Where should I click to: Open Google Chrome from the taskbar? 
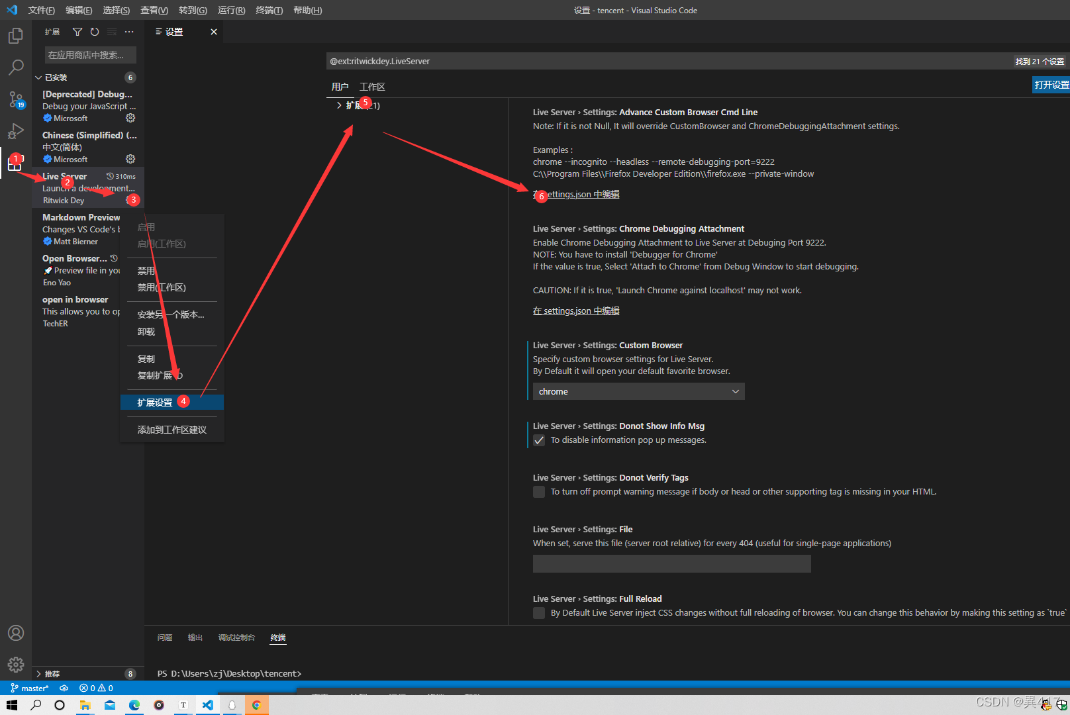coord(256,705)
